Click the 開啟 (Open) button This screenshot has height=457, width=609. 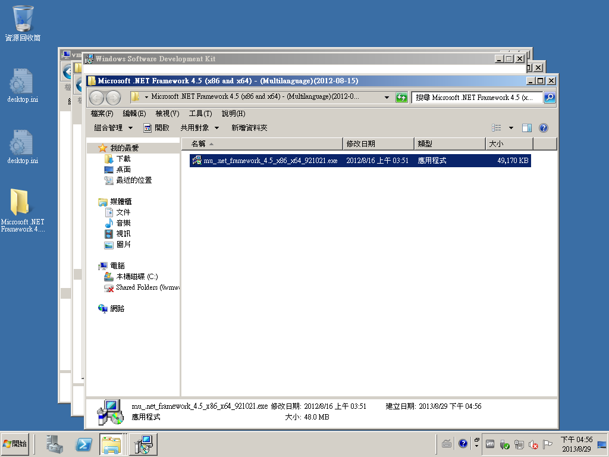point(158,127)
